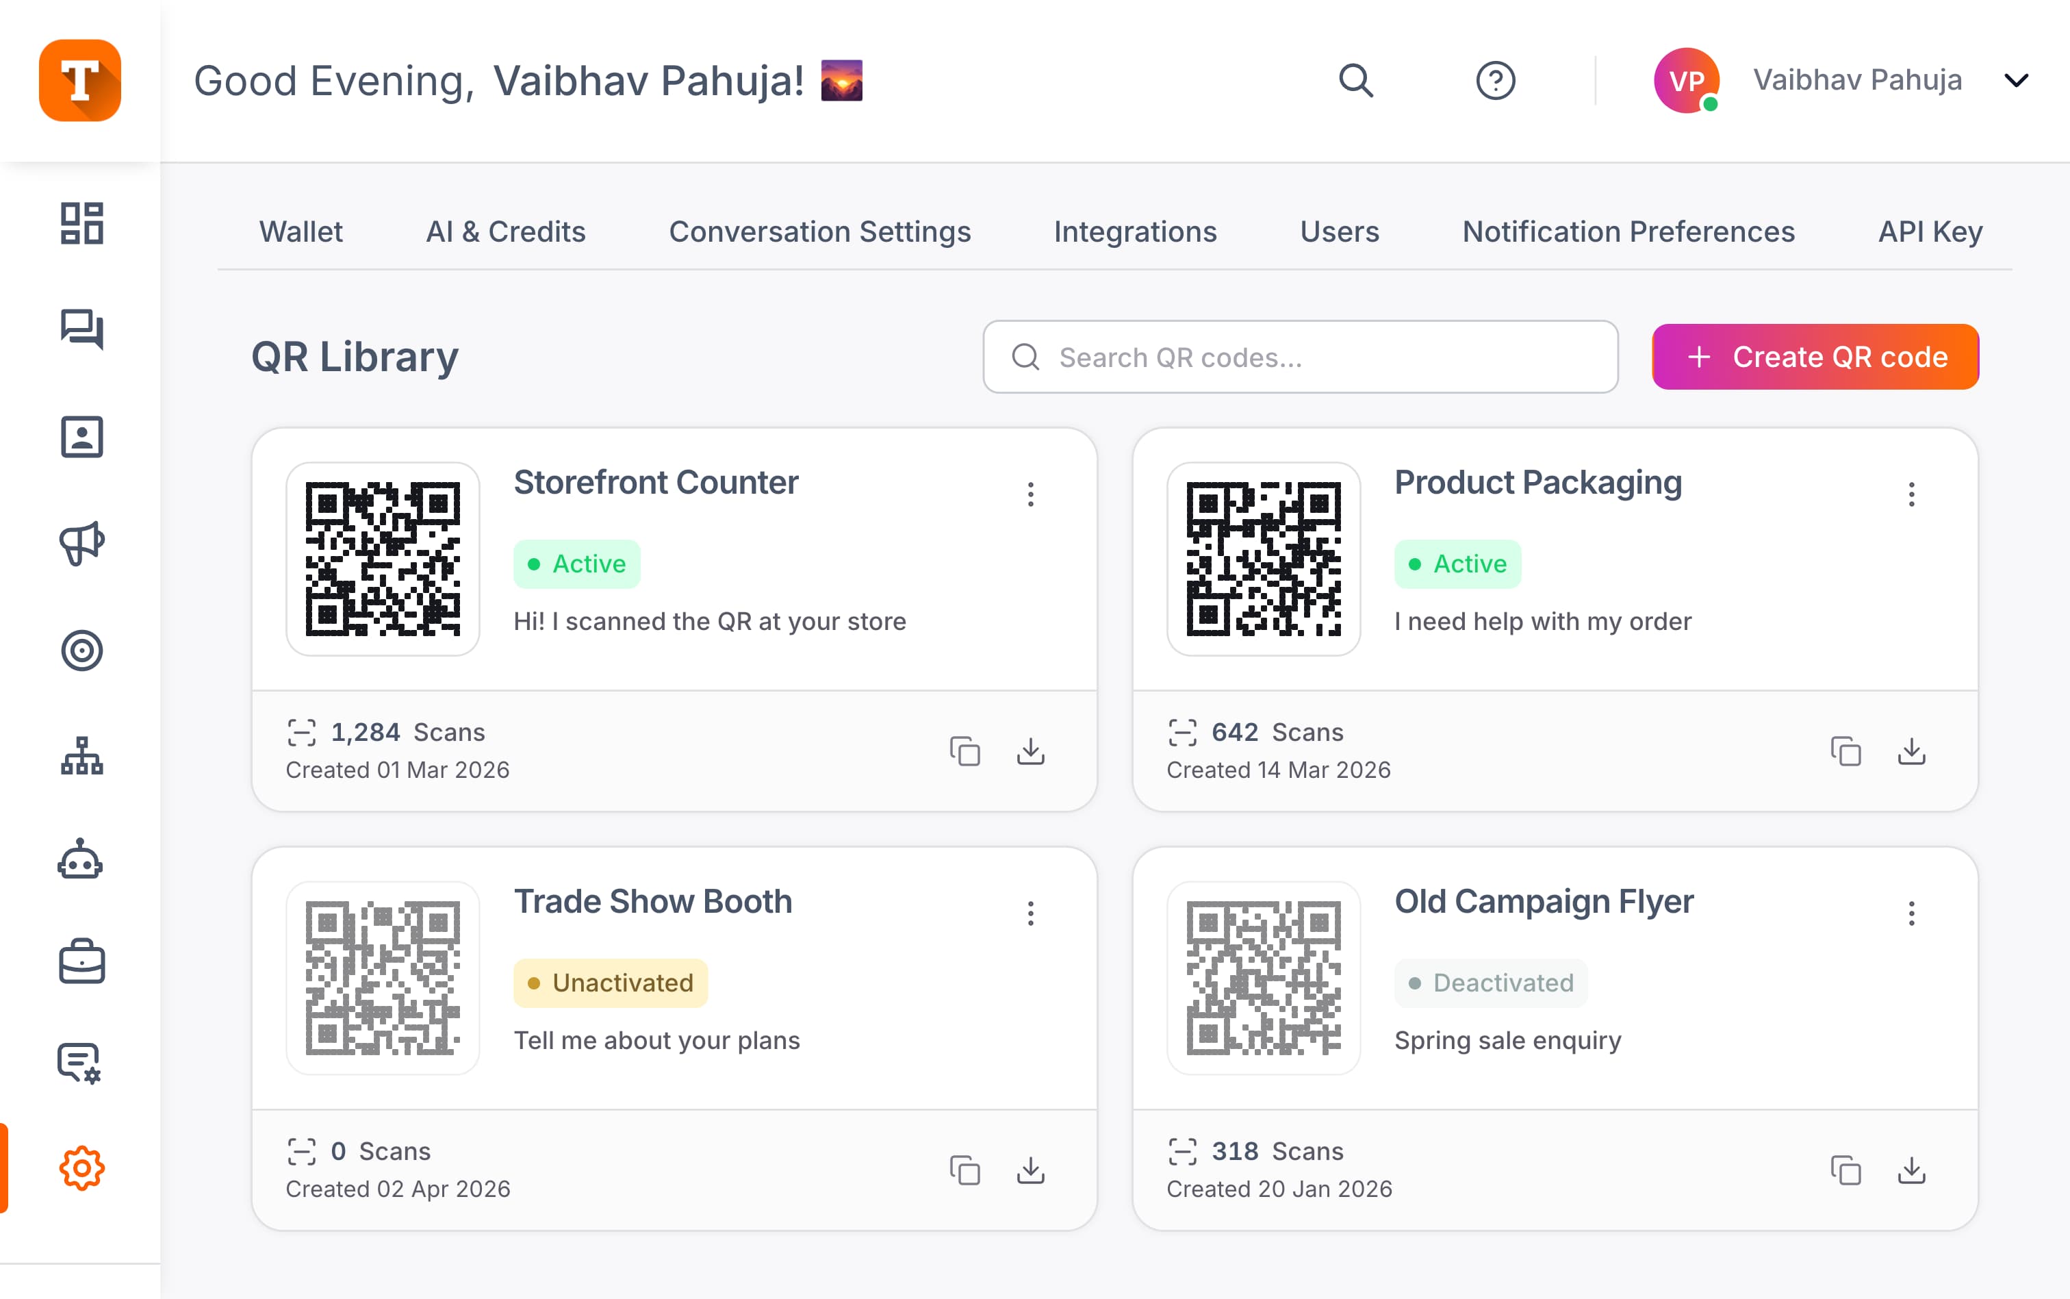Click 'Hi! I scanned the QR at your store'
2070x1299 pixels.
tap(710, 621)
